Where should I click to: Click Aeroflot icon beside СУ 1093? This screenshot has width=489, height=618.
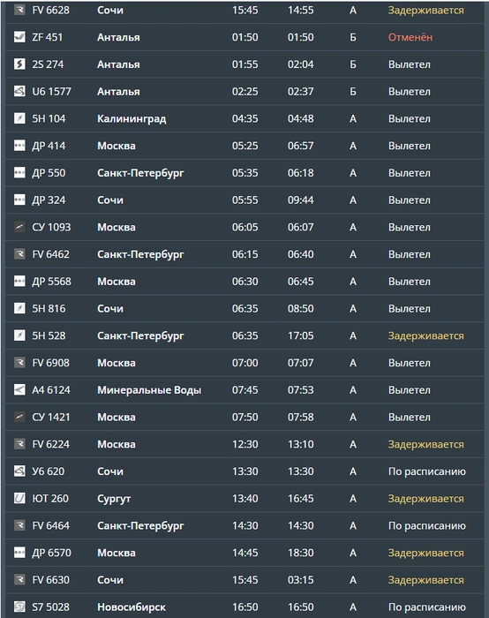tap(19, 227)
